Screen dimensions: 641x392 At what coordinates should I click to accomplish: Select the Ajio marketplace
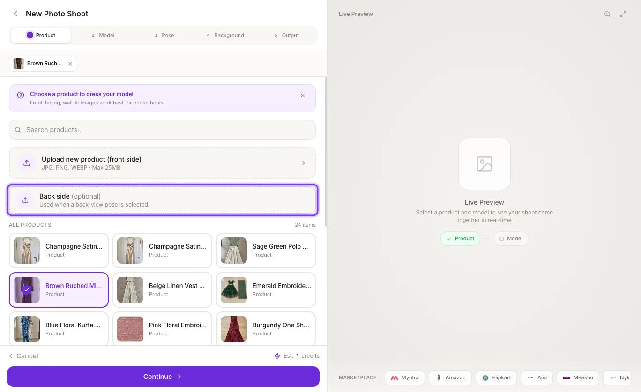(x=537, y=377)
